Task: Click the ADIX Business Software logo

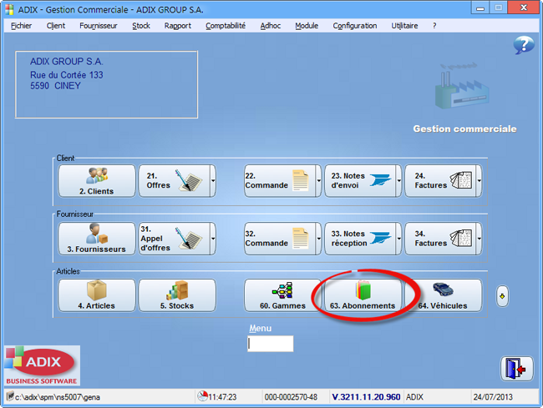Action: 43,365
